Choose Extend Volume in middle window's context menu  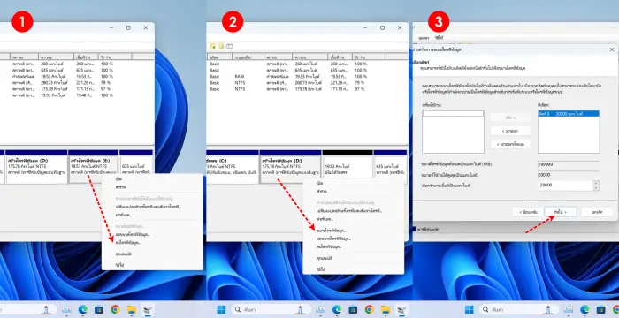coord(332,231)
